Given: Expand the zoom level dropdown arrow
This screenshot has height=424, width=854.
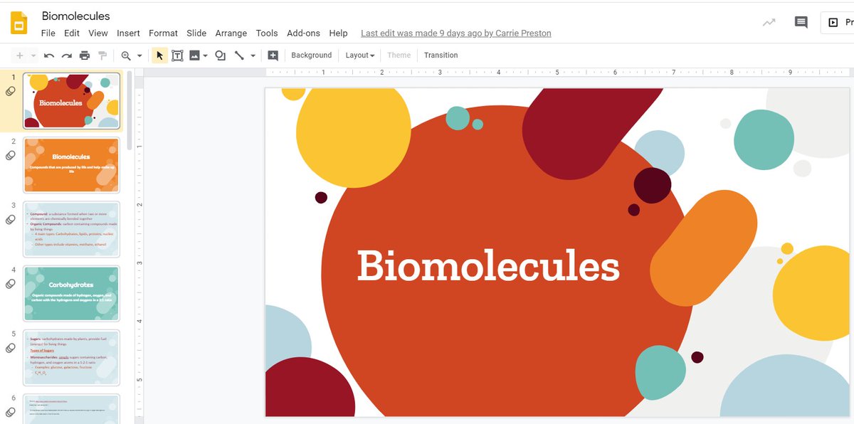Looking at the screenshot, I should 139,55.
